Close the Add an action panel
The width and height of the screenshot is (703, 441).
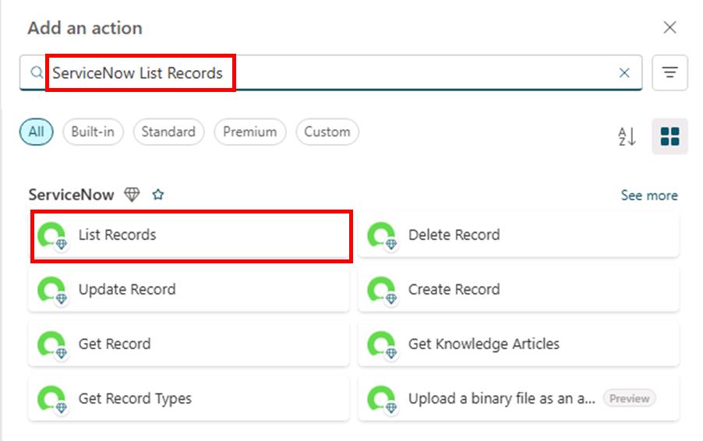coord(669,28)
